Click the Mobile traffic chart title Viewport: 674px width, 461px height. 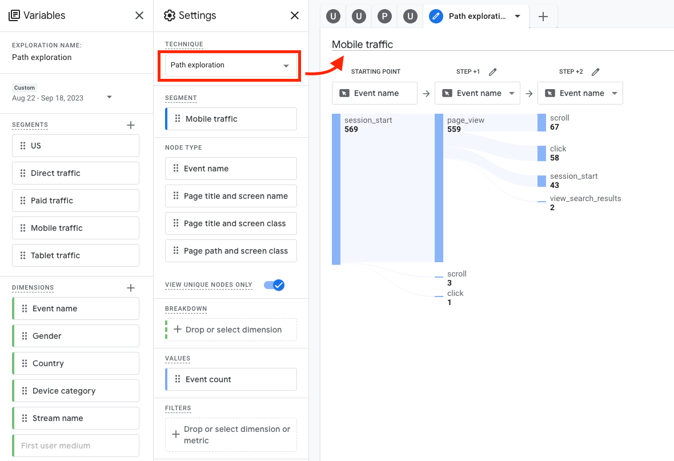[x=362, y=45]
